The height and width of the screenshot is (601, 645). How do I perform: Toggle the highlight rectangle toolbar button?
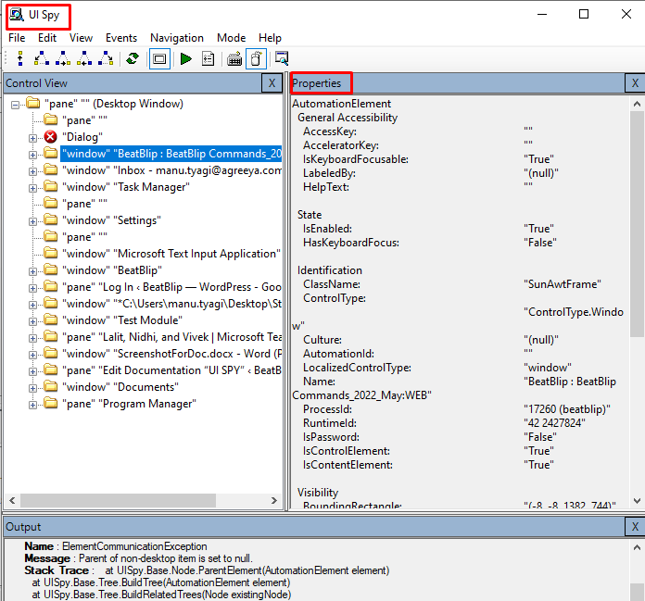tap(159, 59)
